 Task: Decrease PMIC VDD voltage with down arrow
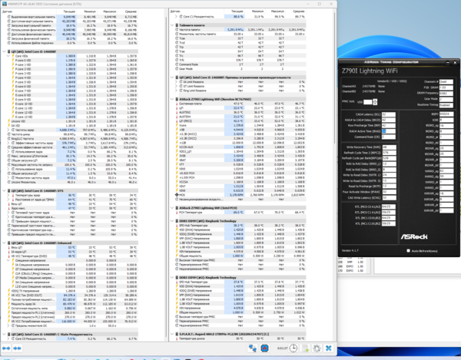[375, 104]
